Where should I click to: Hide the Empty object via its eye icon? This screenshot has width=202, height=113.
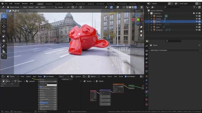tap(197, 19)
